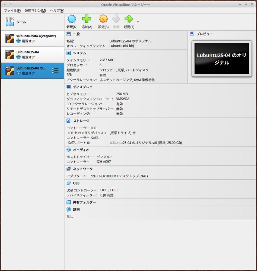Click the ツール label text
257x271 pixels.
[x=21, y=22]
